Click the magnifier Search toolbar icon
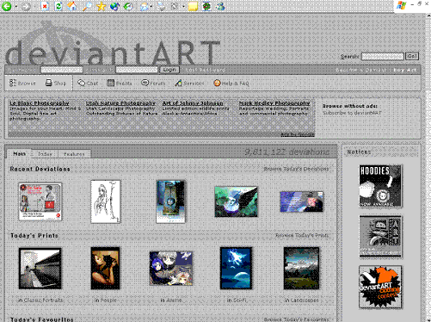This screenshot has width=431, height=322. tap(87, 6)
